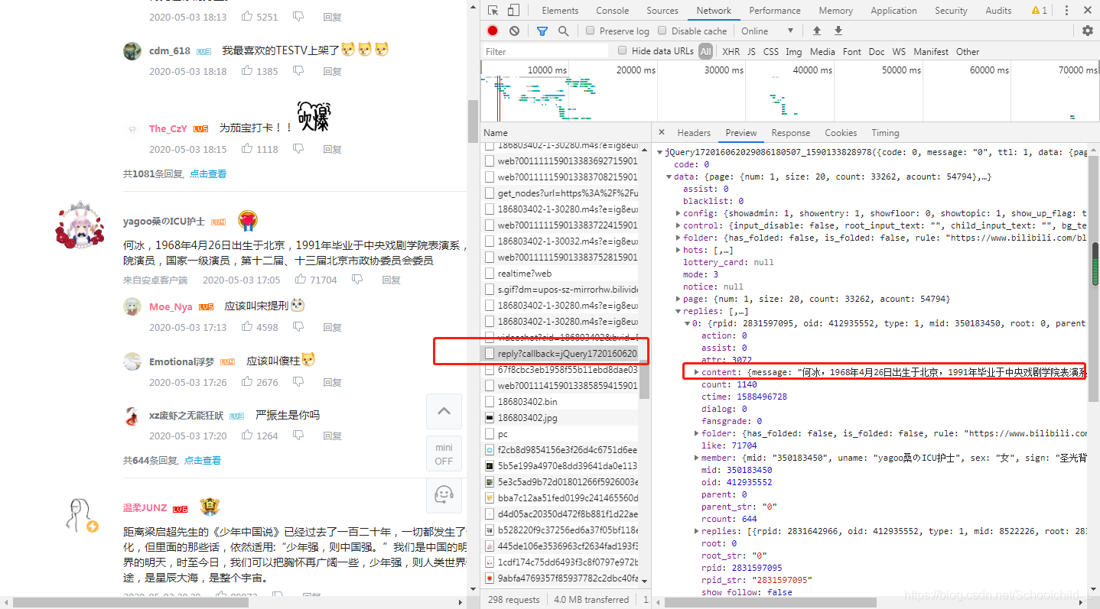Viewport: 1100px width, 609px height.
Task: Click the page's vertical scrollbar thumb
Action: pos(473,121)
